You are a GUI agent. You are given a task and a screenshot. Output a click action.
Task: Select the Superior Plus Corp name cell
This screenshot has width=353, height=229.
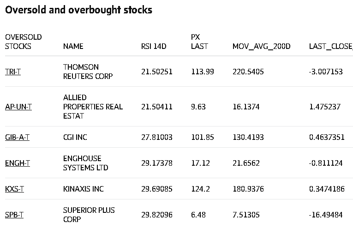(x=89, y=215)
